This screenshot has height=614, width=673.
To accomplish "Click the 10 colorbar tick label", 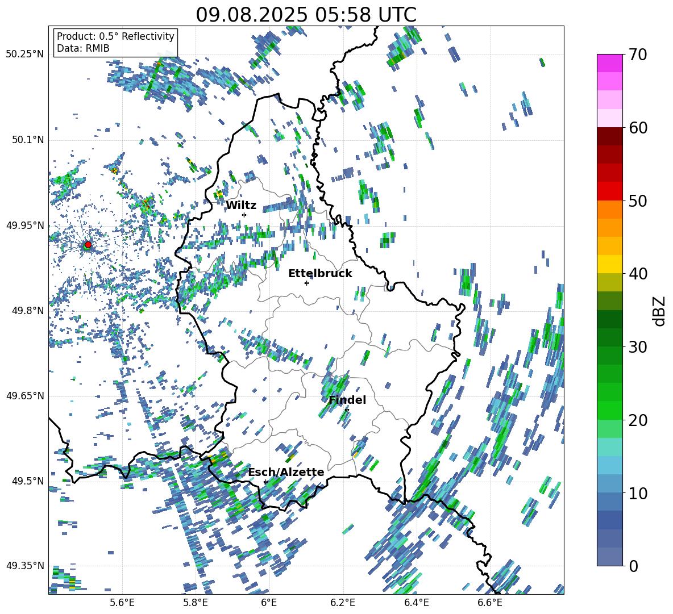I will (638, 493).
